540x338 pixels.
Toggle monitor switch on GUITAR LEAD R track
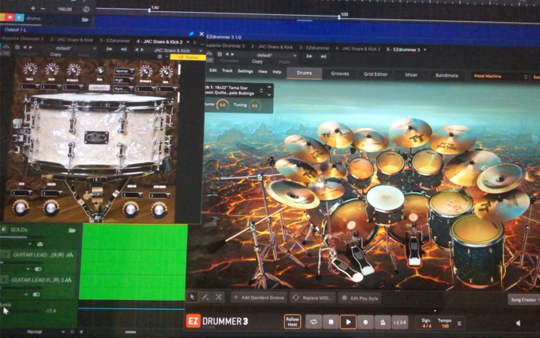36,294
